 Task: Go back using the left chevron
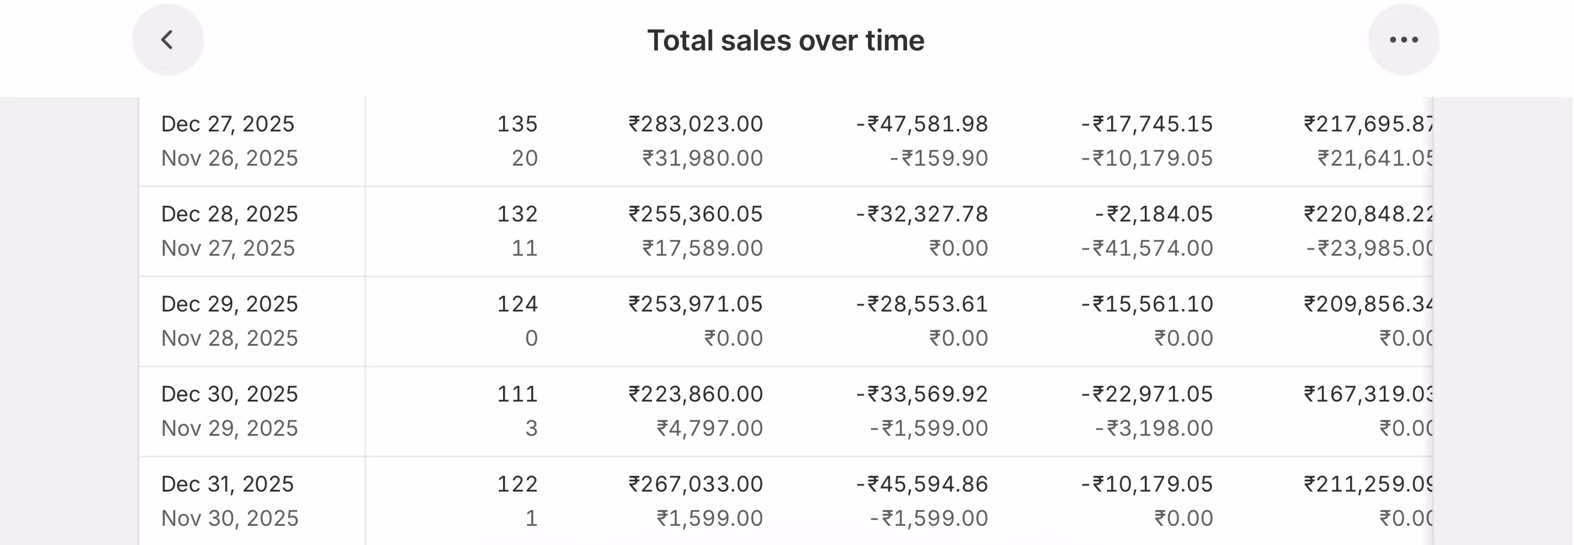click(x=167, y=40)
